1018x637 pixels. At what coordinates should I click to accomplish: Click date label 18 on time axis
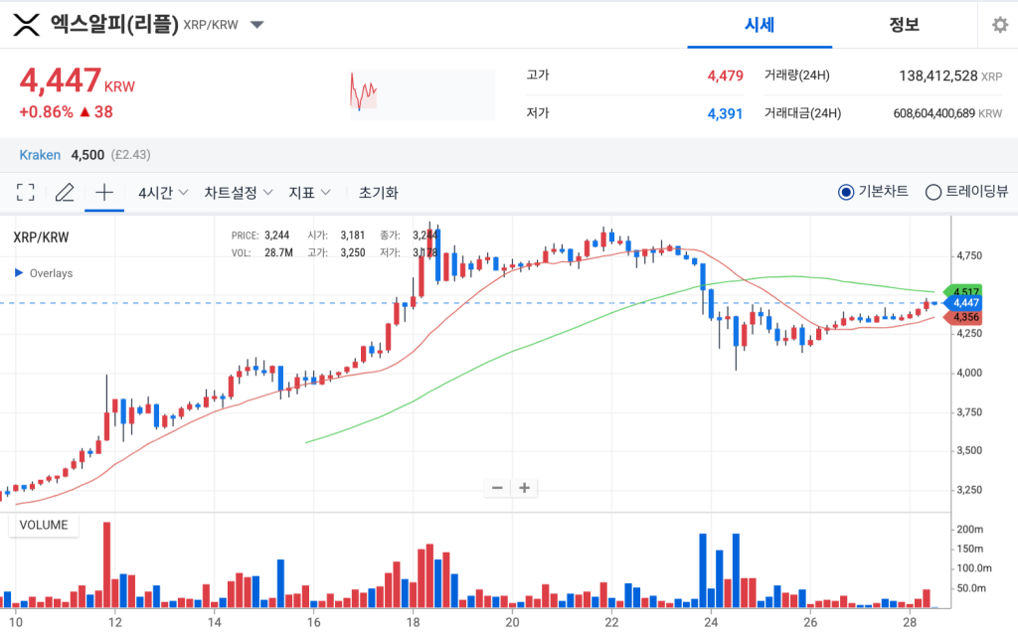coord(413,623)
